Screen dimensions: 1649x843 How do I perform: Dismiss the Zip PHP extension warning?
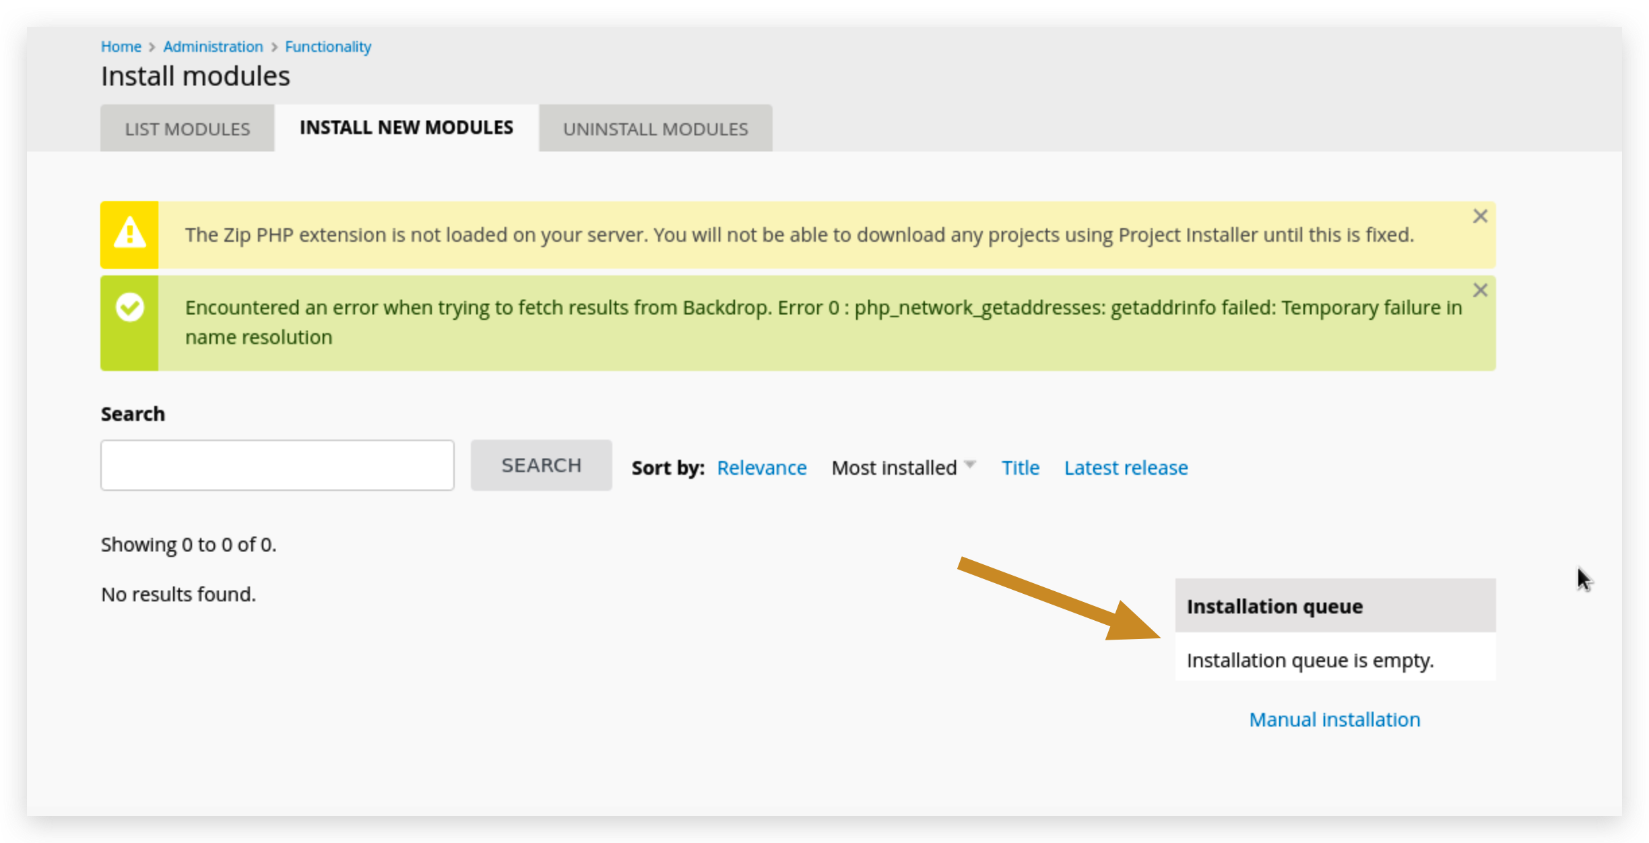(x=1480, y=216)
